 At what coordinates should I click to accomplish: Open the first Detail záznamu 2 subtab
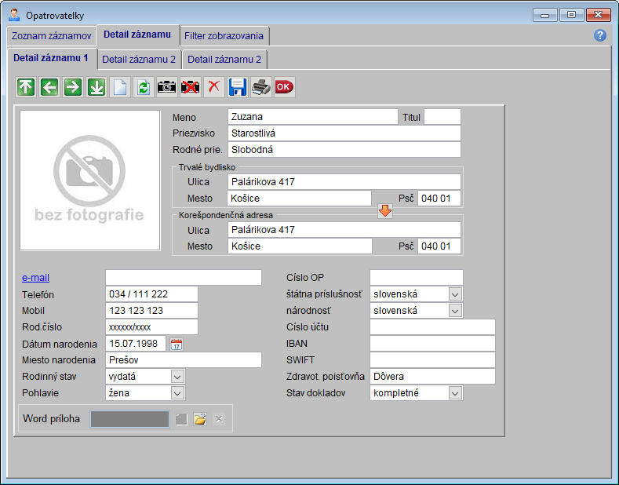point(139,60)
